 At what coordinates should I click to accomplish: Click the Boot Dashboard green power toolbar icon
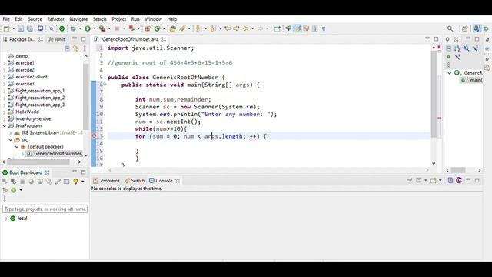tap(61, 28)
